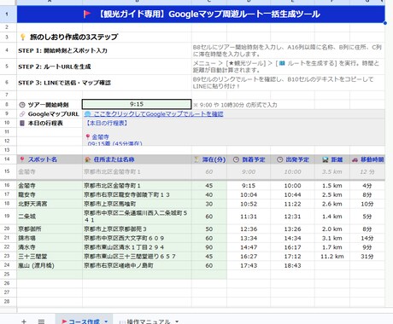Click the 移動時間 column header cell
Viewport: 393px width, 324px height.
[367, 159]
